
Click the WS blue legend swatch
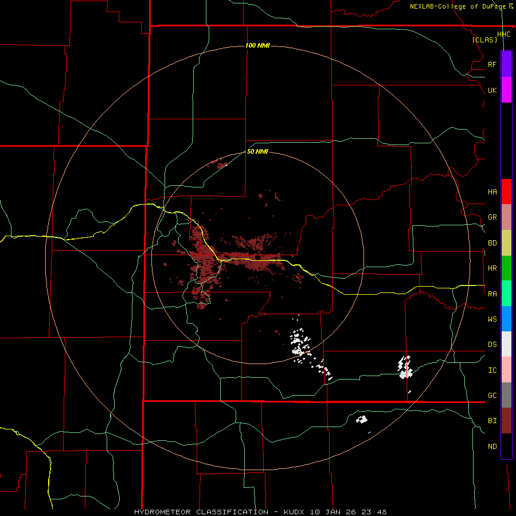(x=506, y=319)
